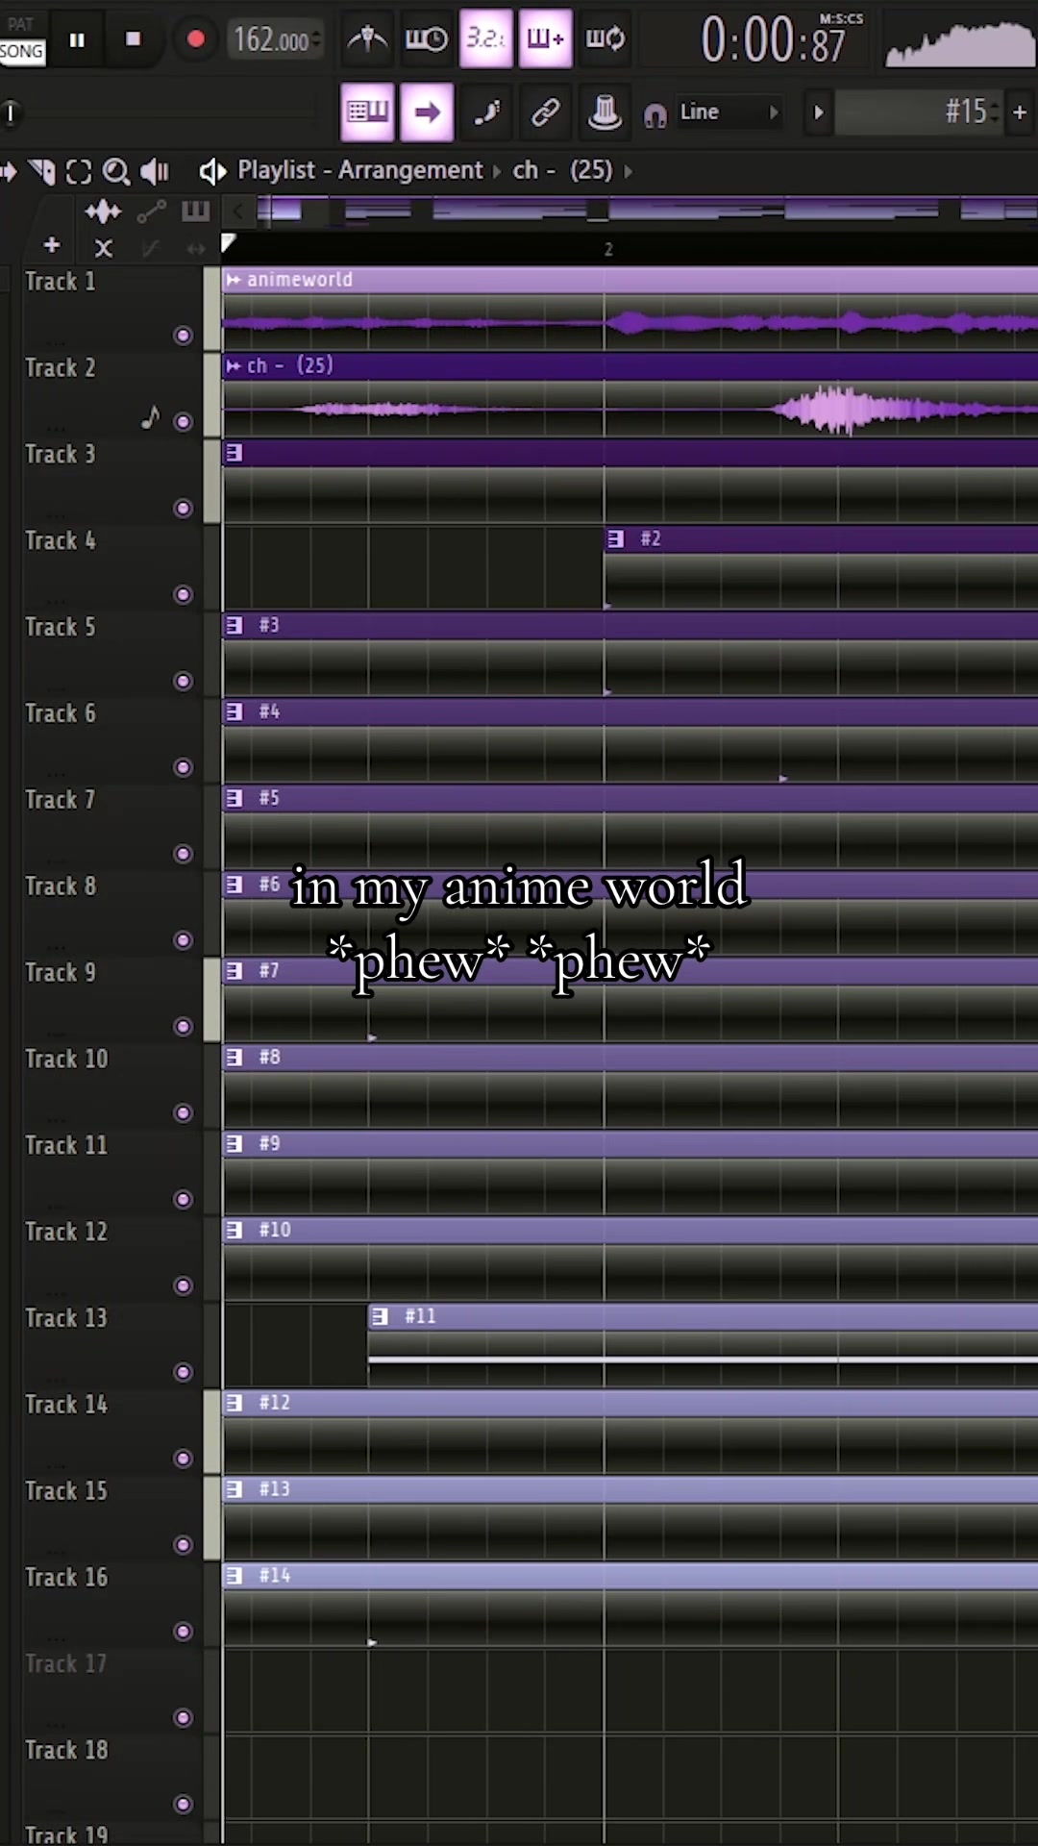Switch to SONG mode
This screenshot has width=1038, height=1846.
pos(22,52)
